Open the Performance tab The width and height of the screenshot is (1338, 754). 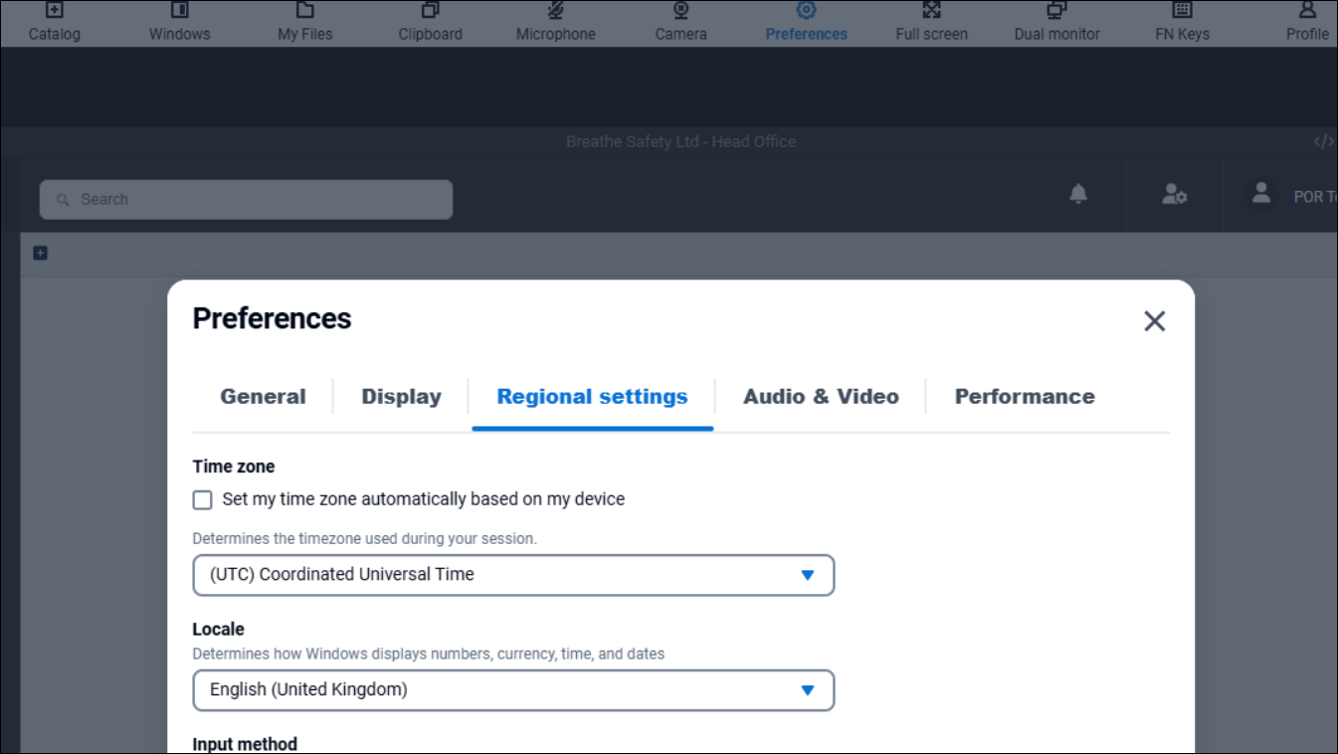tap(1025, 396)
